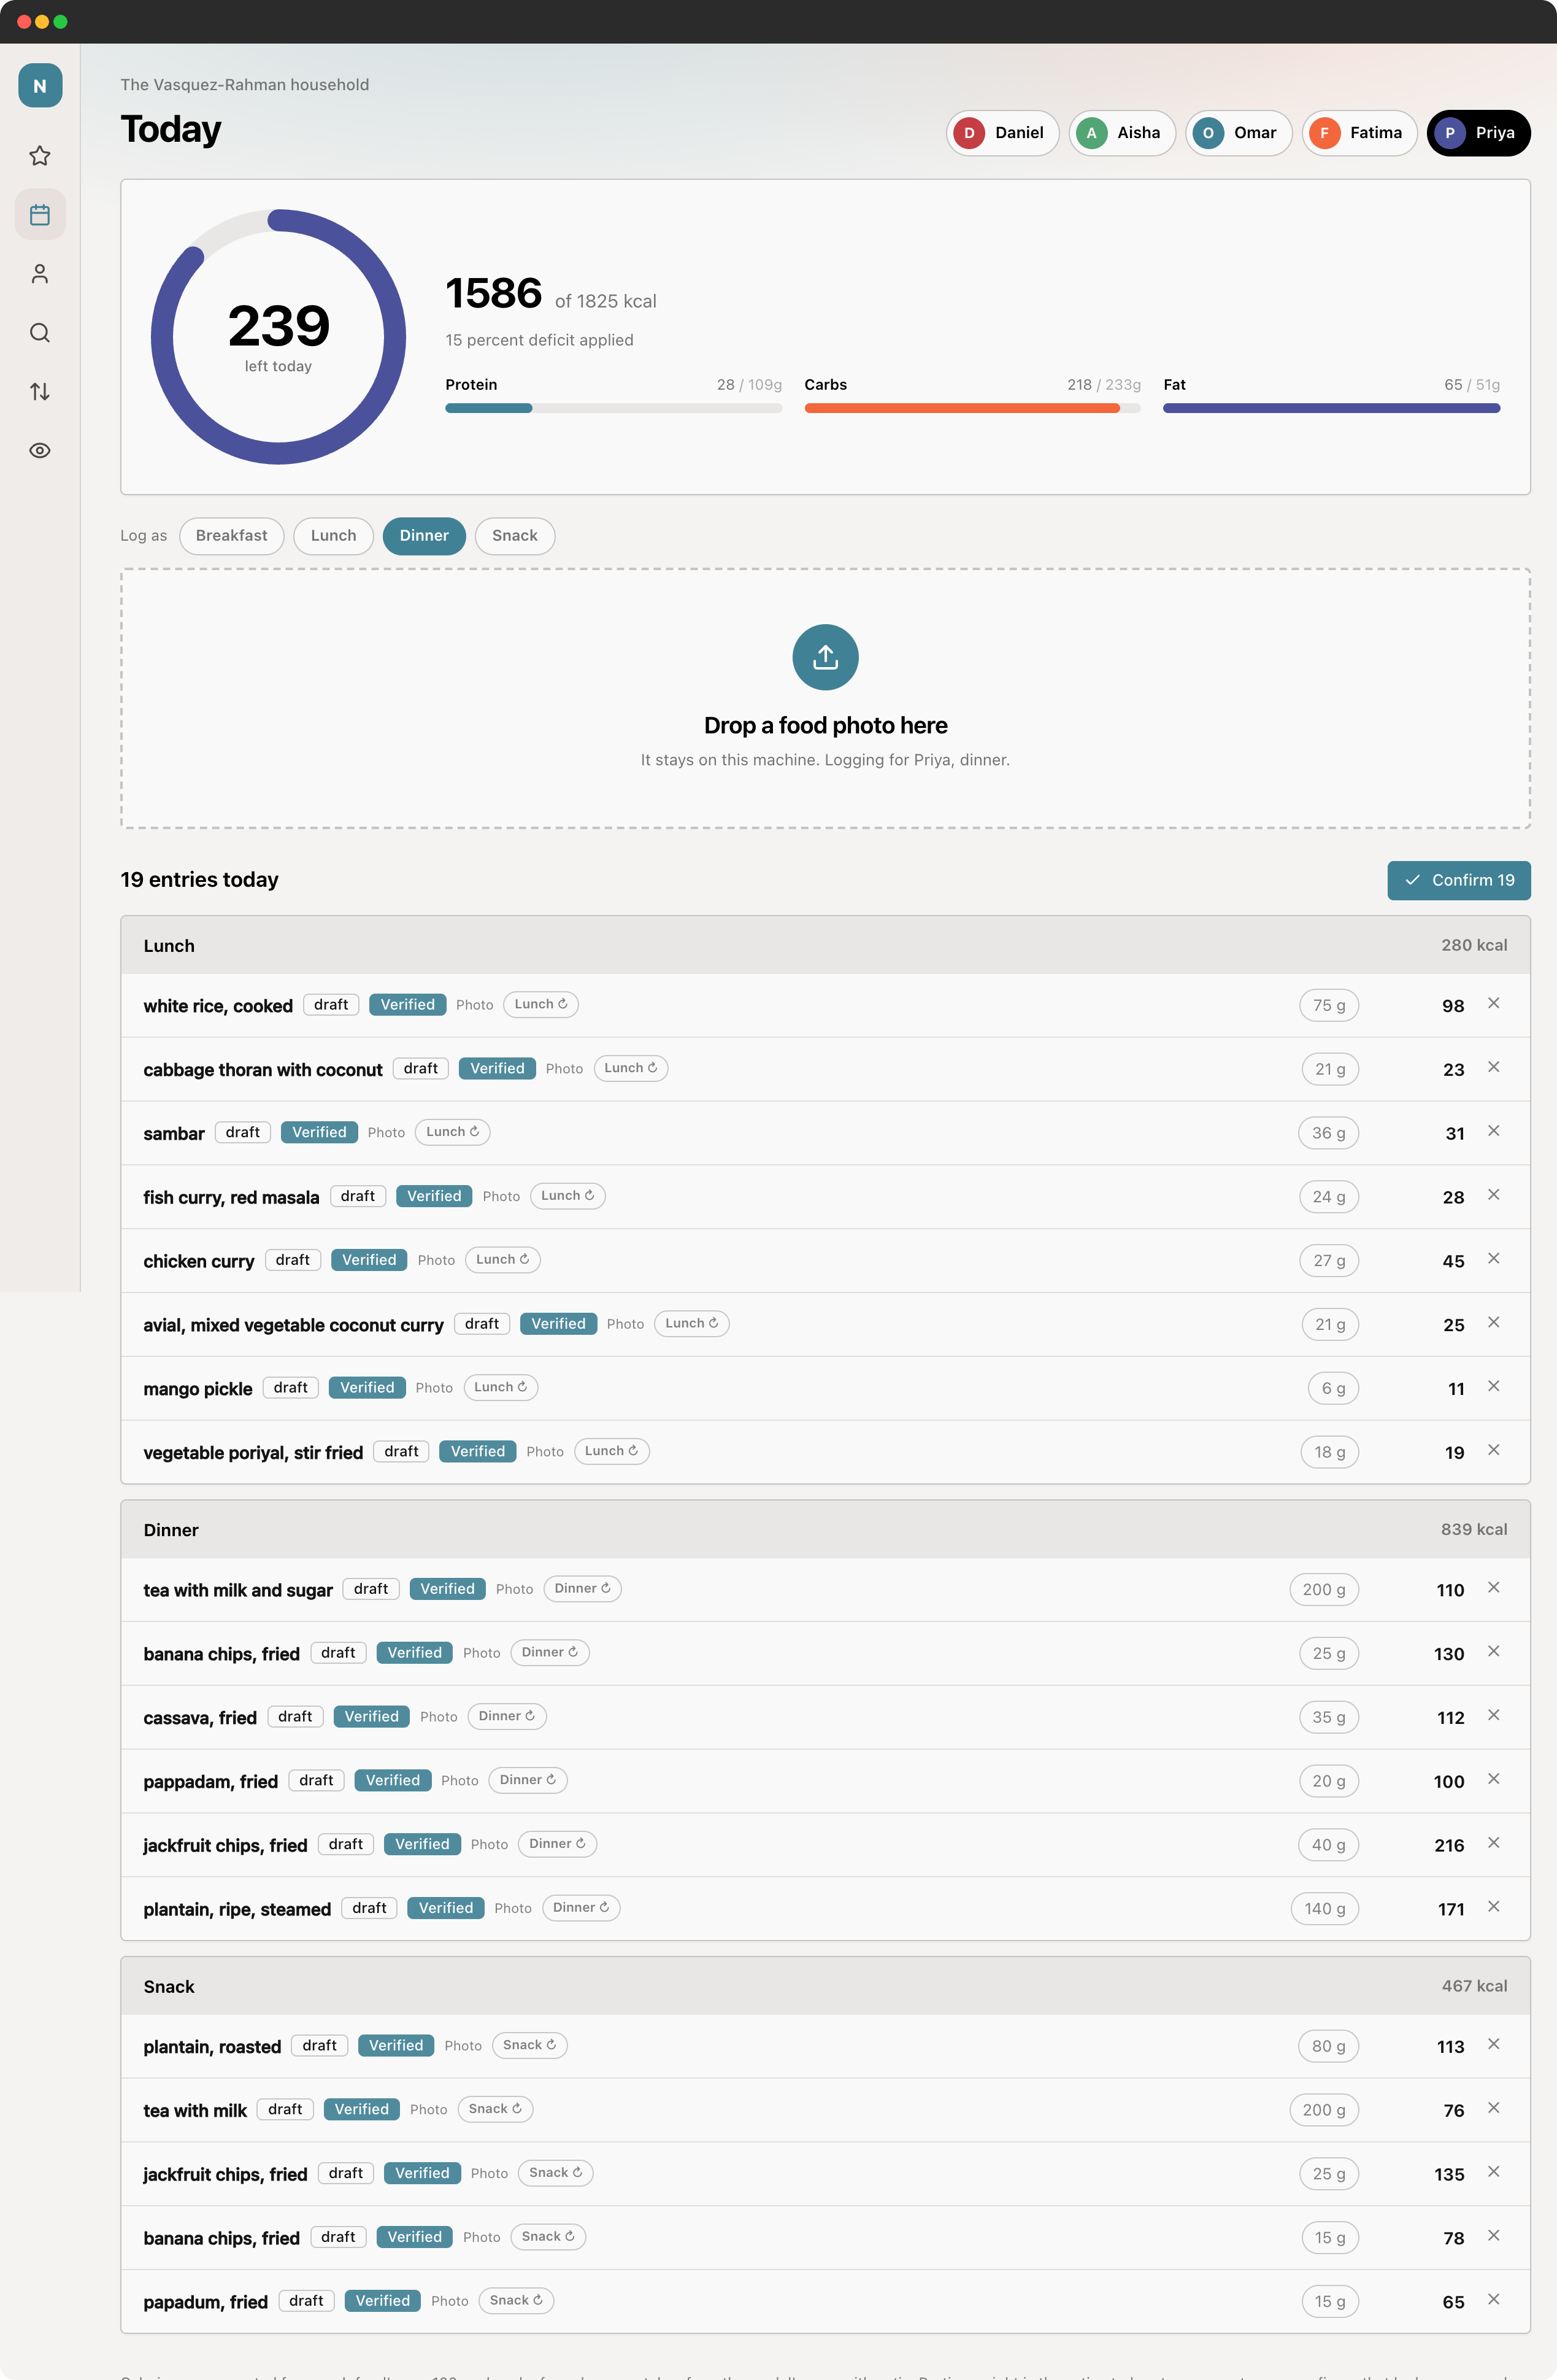This screenshot has width=1557, height=2380.
Task: Open the profile person icon in sidebar
Action: [x=40, y=274]
